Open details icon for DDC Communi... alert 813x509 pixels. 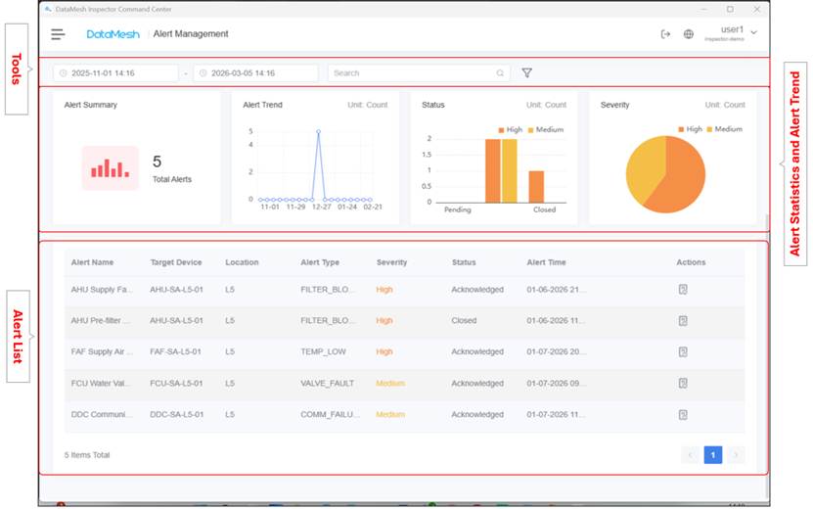pyautogui.click(x=684, y=415)
